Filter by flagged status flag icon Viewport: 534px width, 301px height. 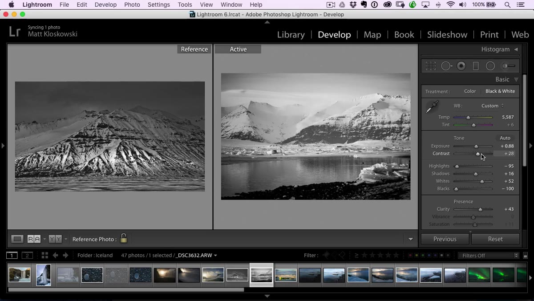pyautogui.click(x=326, y=255)
